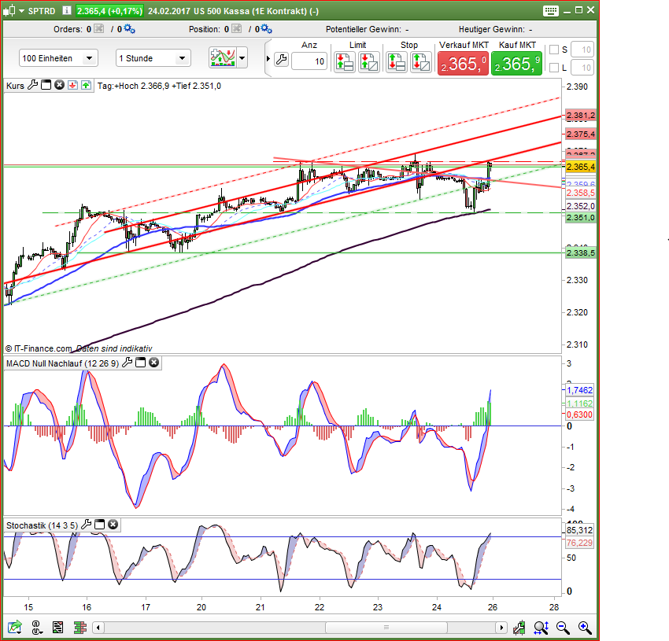Zoom out the chart with minus magnifier
This screenshot has height=641, width=669.
pyautogui.click(x=563, y=628)
